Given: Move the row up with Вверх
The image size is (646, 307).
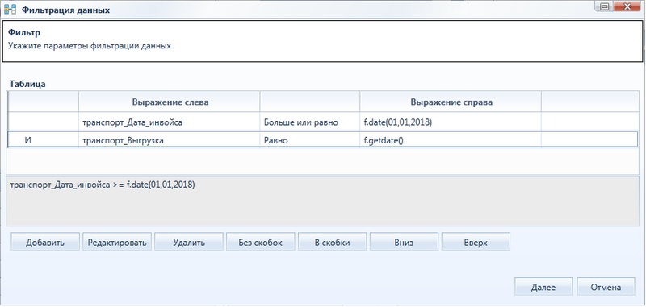Looking at the screenshot, I should 476,242.
